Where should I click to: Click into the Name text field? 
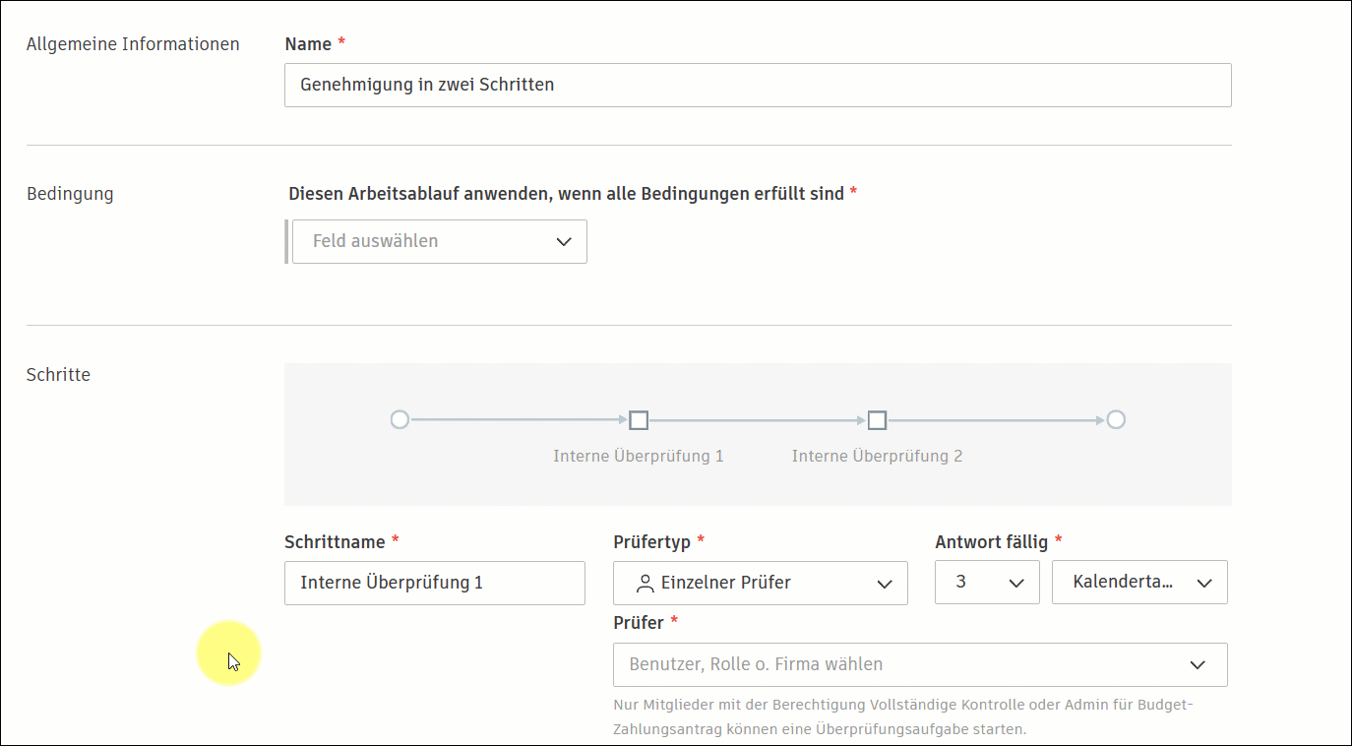point(758,85)
